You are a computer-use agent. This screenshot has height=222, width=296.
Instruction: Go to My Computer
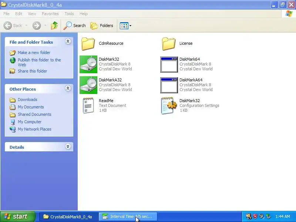click(30, 122)
